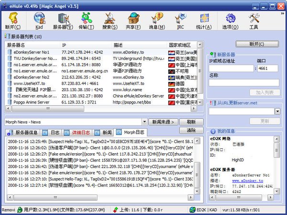Viewport: 287px width, 215px height.
Task: Click description http://popgo.net/bbs
Action: (x=132, y=102)
